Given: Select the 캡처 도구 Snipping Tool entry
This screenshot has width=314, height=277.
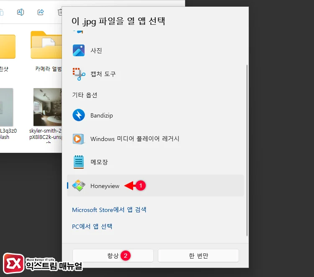Looking at the screenshot, I should [155, 74].
